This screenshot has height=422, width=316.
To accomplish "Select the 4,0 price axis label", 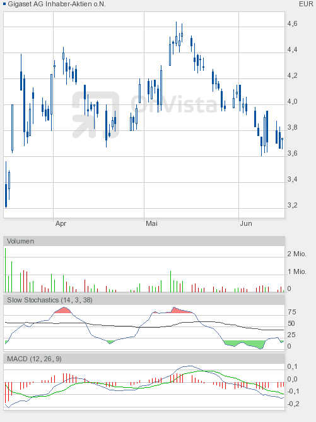I will (x=292, y=101).
